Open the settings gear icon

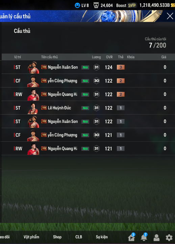pos(169,238)
